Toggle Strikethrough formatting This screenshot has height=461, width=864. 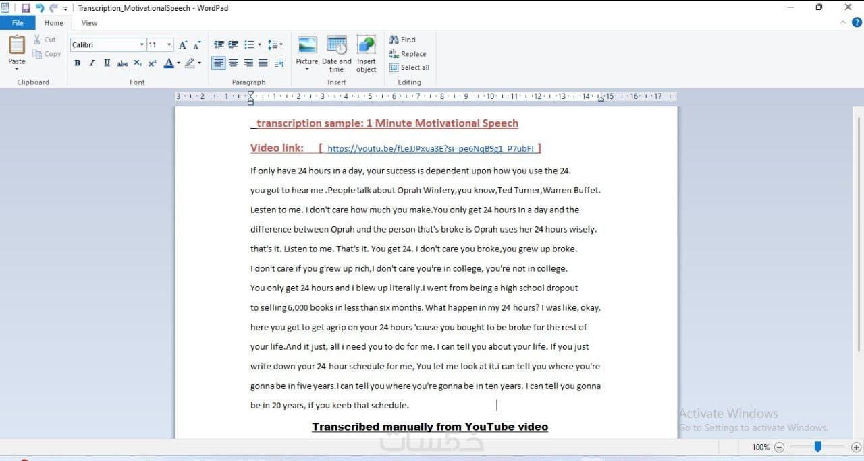pyautogui.click(x=122, y=63)
